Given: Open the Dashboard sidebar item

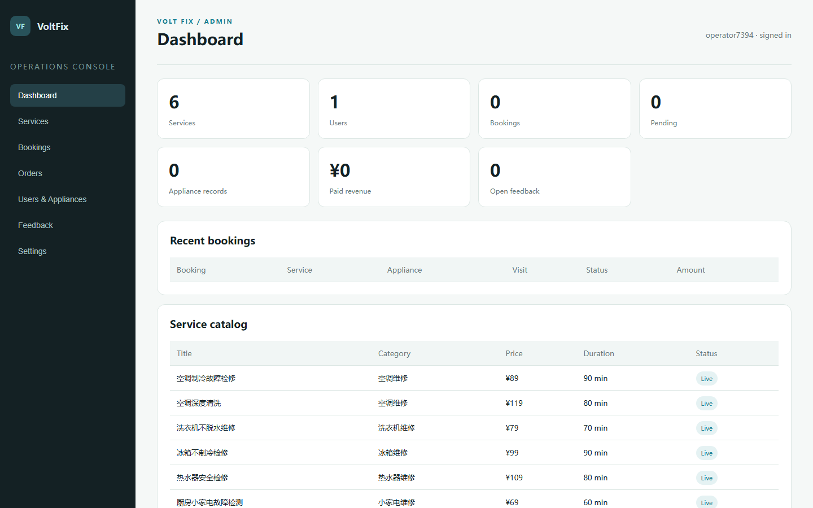Looking at the screenshot, I should (68, 95).
